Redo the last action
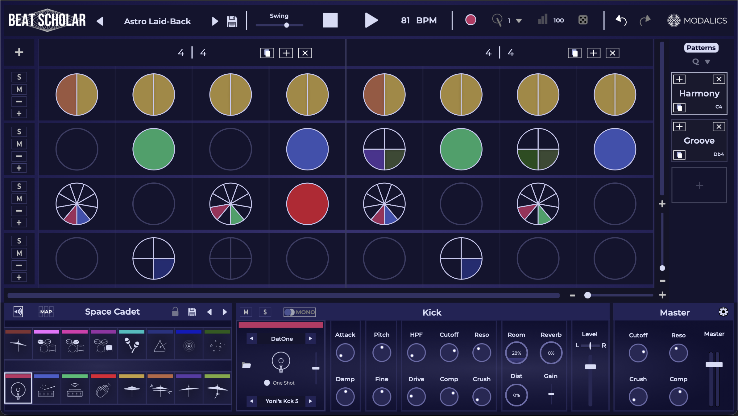 click(645, 20)
